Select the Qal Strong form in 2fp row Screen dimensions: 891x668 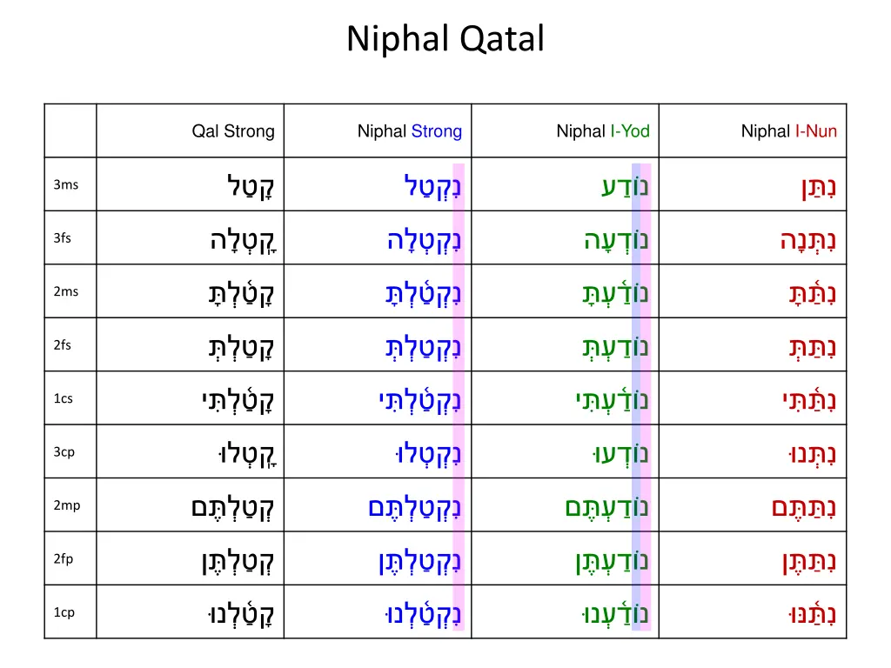click(232, 562)
